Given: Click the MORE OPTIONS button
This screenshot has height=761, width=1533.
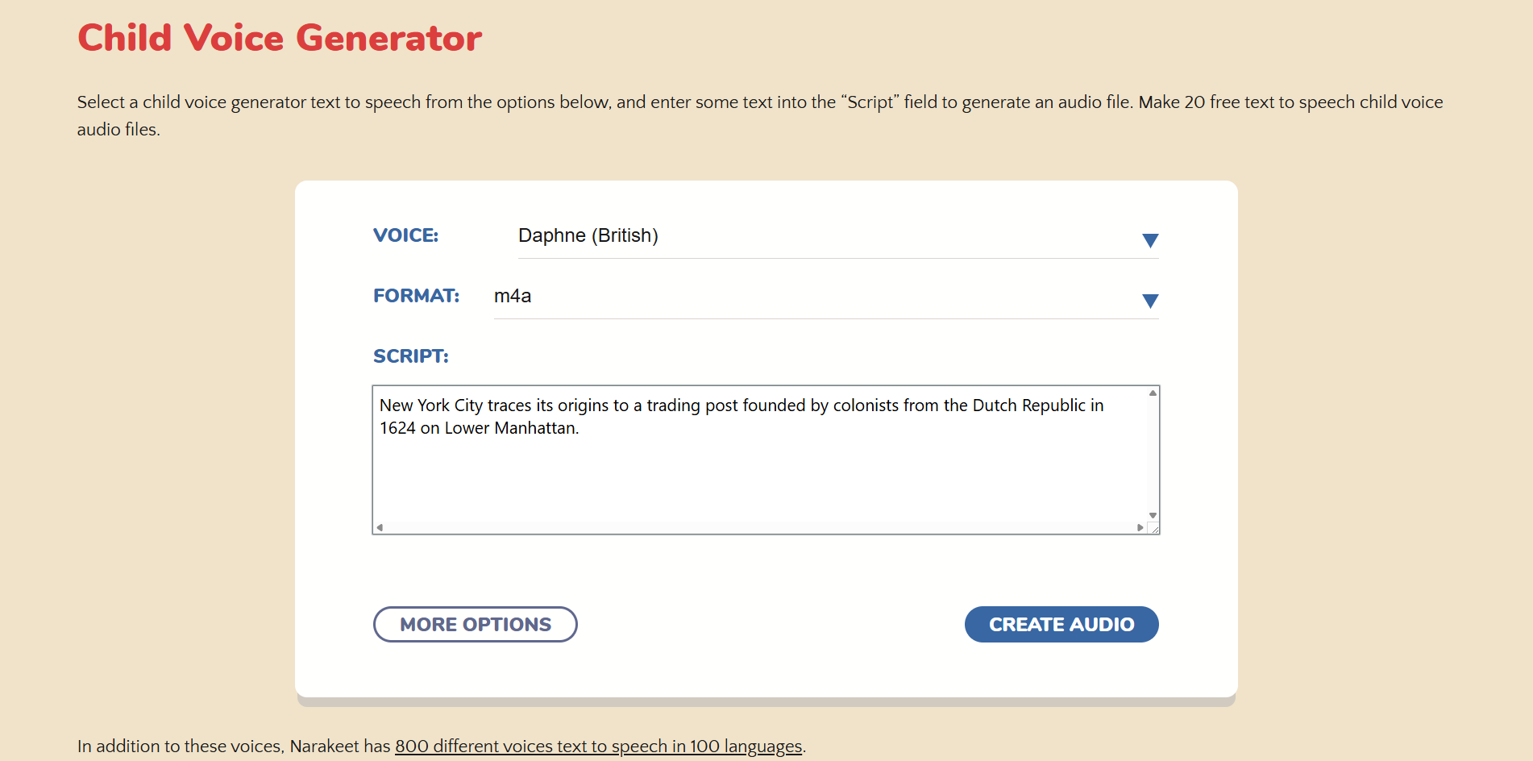Looking at the screenshot, I should [475, 624].
